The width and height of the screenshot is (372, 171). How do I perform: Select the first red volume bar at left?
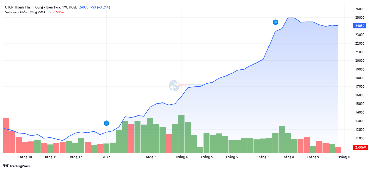6,135
